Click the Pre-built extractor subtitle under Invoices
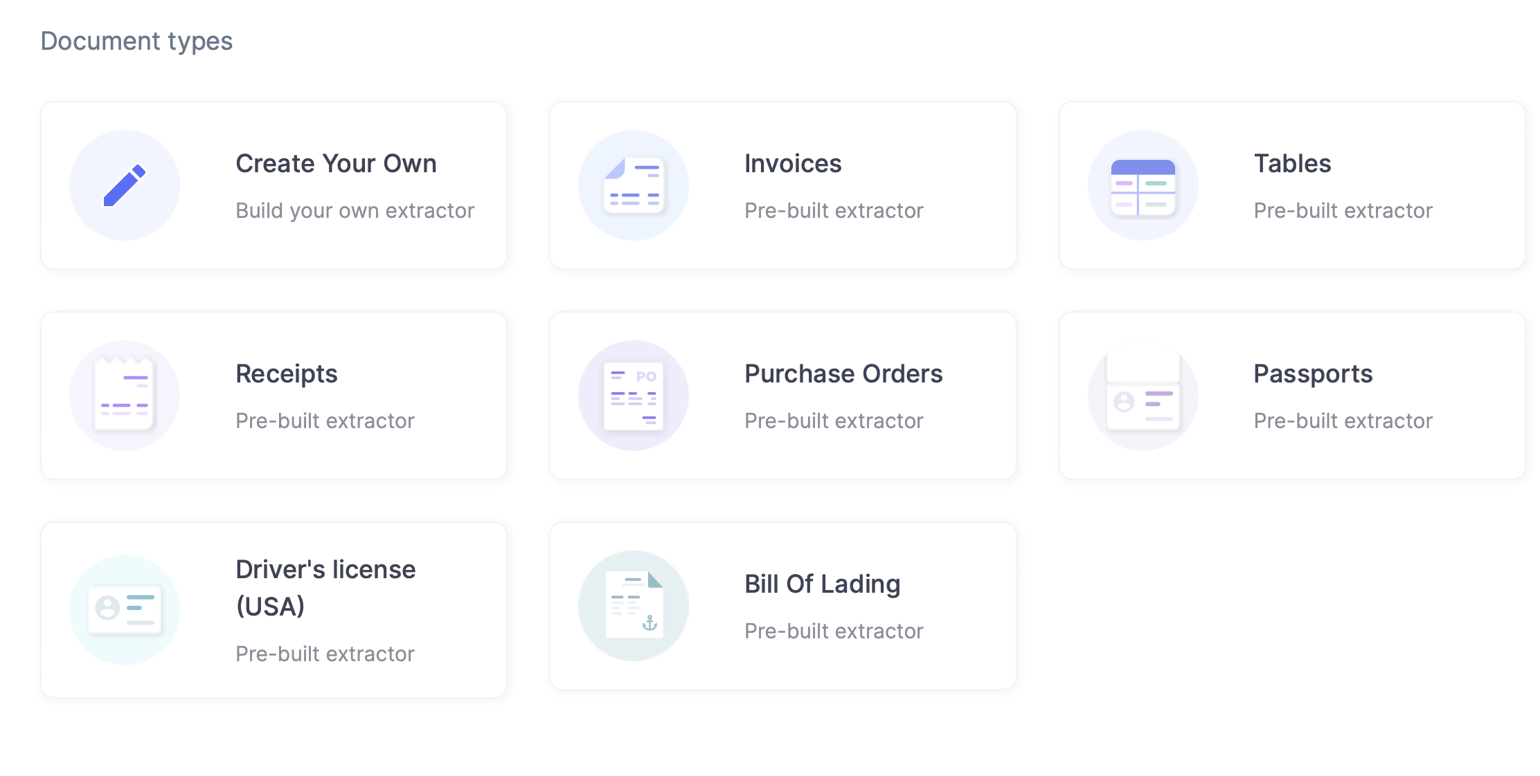Image resolution: width=1540 pixels, height=776 pixels. [x=834, y=211]
